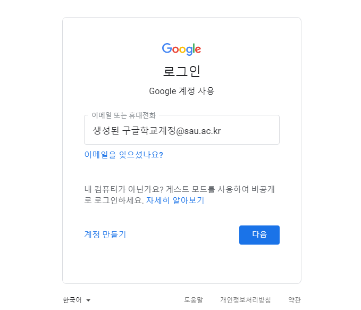Click the 로그인 heading
361x310 pixels.
click(x=182, y=71)
